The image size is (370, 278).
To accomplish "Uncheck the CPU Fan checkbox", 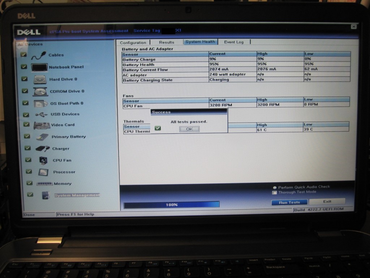I will tap(28, 160).
